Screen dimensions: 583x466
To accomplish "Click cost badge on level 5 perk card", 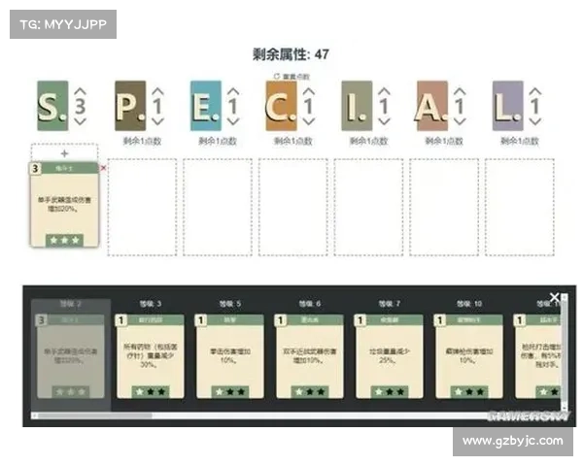I will pyautogui.click(x=201, y=320).
